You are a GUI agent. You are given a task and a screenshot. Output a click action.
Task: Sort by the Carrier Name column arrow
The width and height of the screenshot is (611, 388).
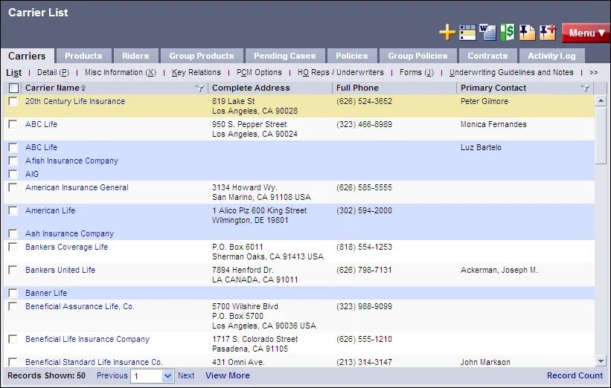point(83,88)
